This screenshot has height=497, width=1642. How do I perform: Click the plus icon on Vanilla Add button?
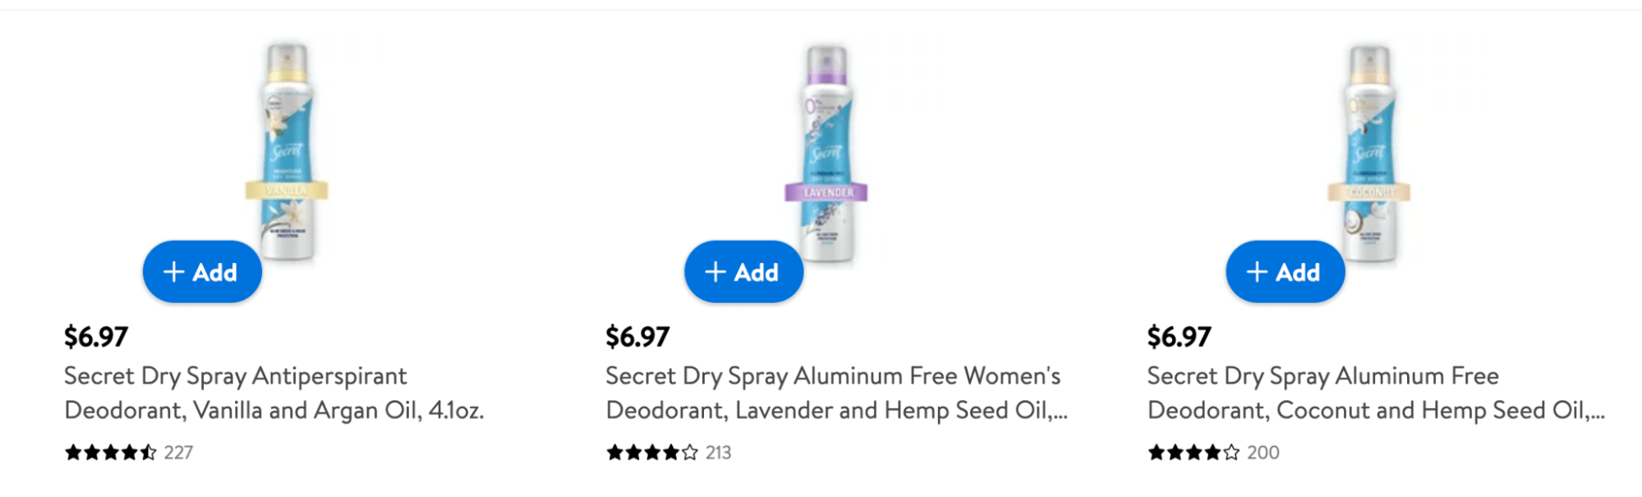173,272
